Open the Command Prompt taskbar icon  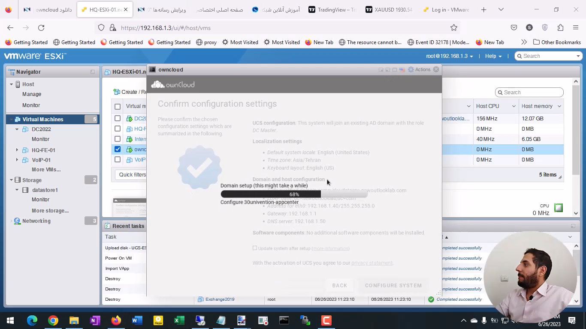click(284, 320)
